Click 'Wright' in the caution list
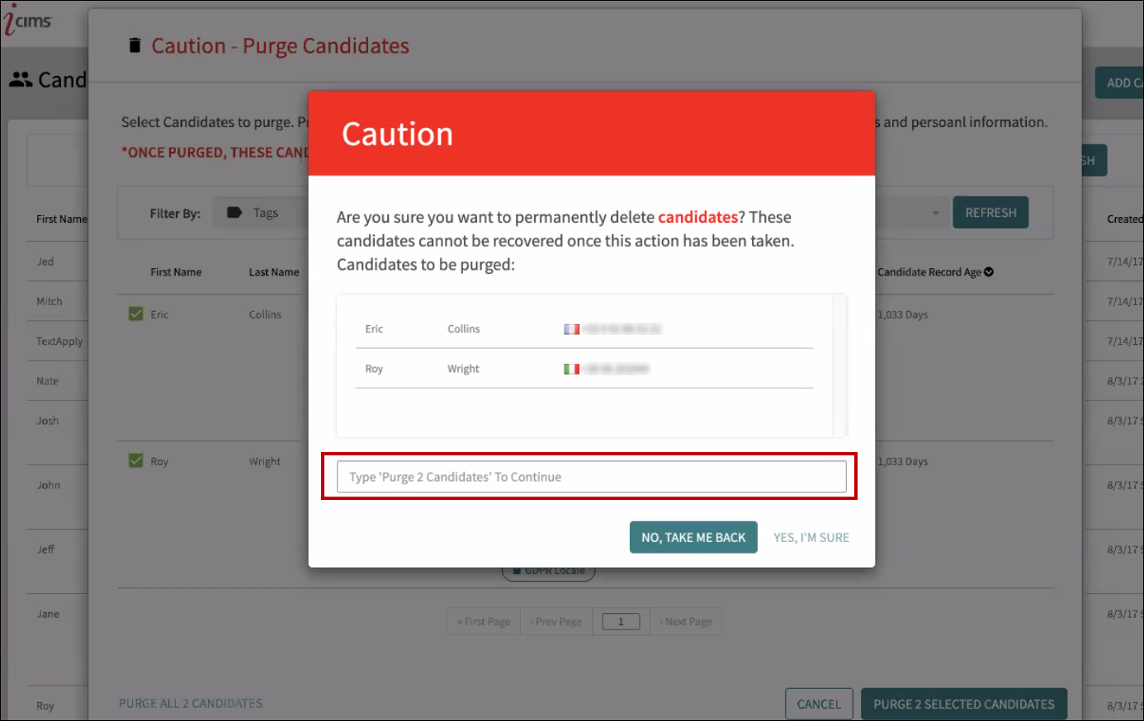The height and width of the screenshot is (721, 1144). coord(463,370)
